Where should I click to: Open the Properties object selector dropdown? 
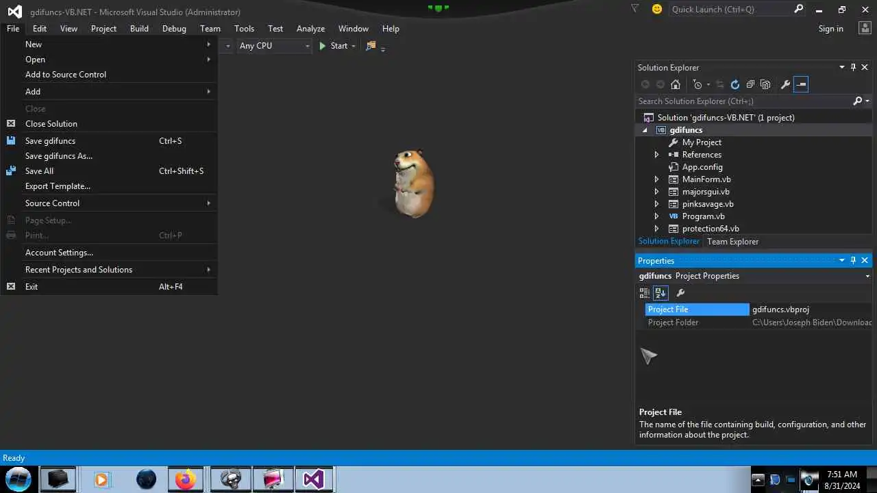(x=867, y=276)
